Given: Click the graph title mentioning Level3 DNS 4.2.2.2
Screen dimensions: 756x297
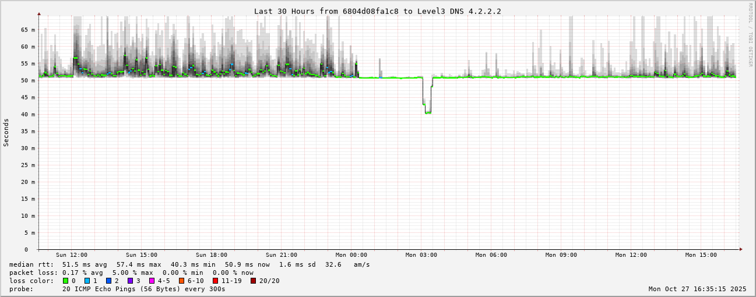Looking at the screenshot, I should click(377, 12).
